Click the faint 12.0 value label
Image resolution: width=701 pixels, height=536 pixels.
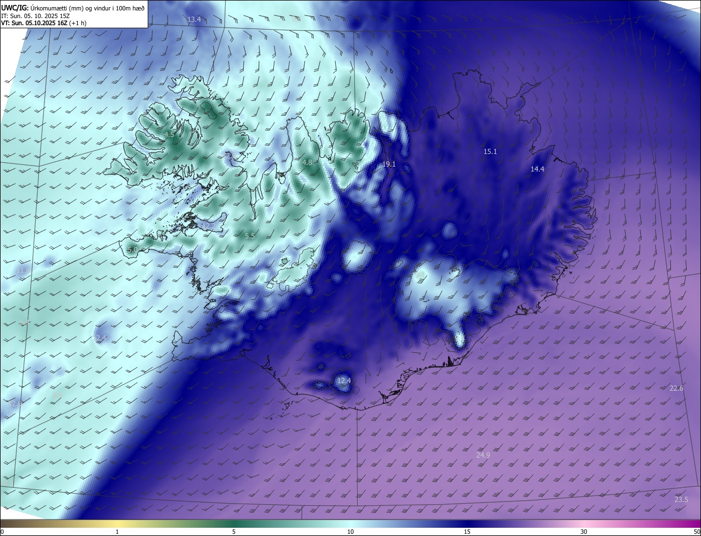click(x=16, y=404)
